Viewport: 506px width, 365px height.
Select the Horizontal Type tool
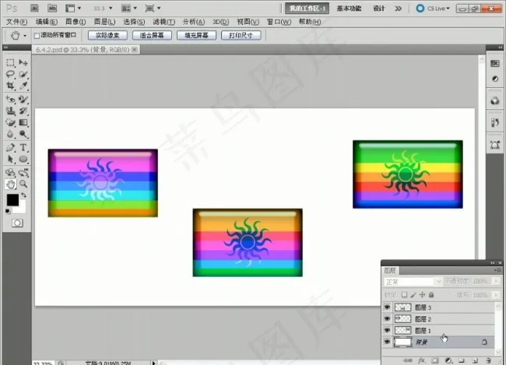(x=24, y=147)
